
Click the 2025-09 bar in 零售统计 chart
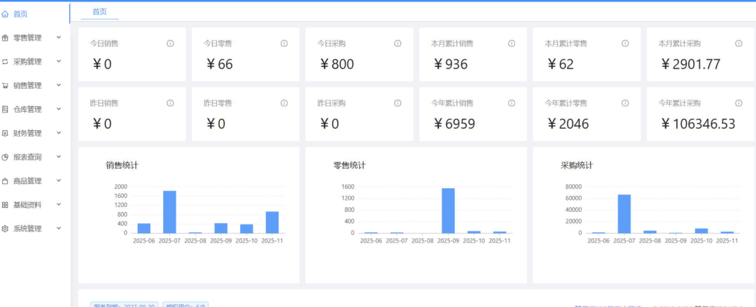(448, 210)
